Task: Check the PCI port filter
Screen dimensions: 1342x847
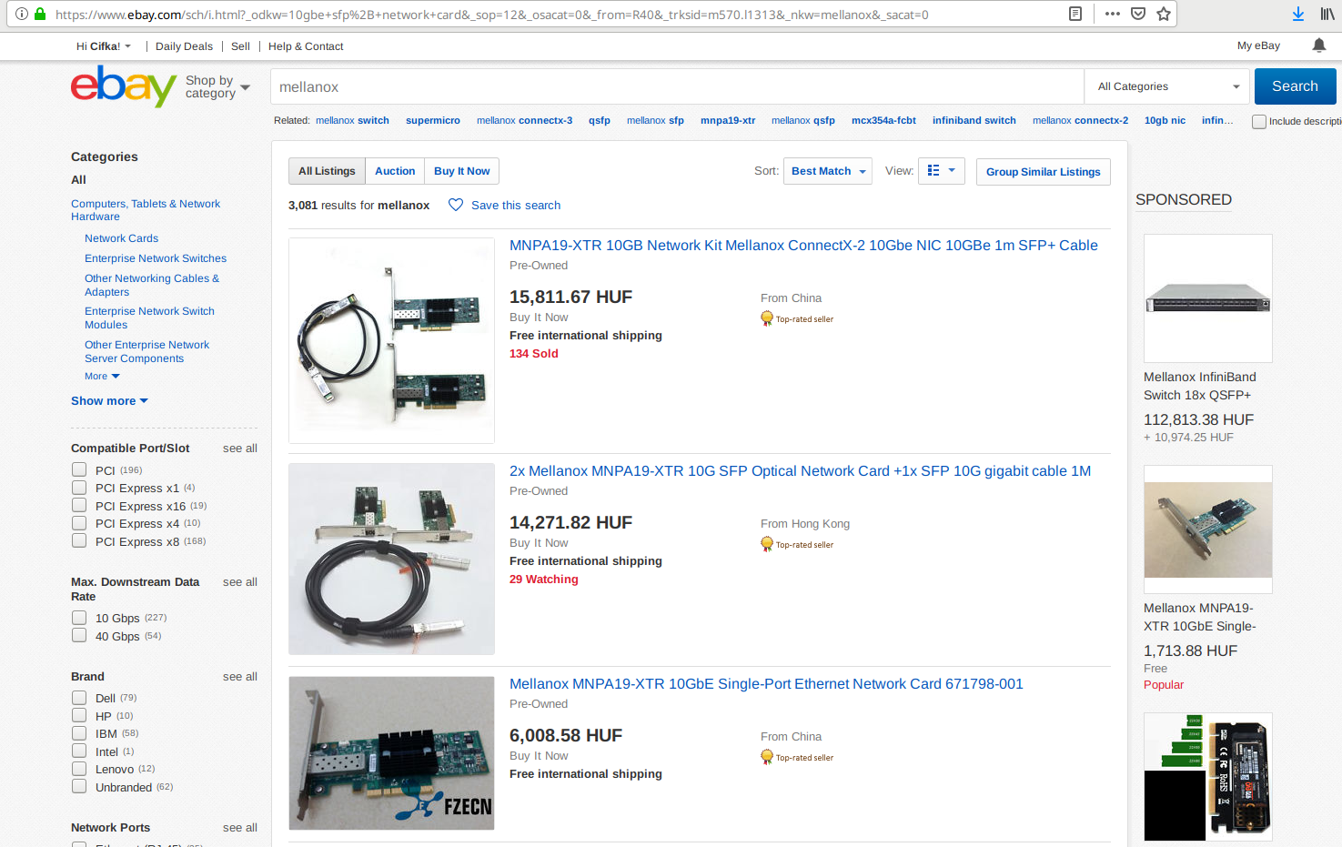Action: pos(79,469)
